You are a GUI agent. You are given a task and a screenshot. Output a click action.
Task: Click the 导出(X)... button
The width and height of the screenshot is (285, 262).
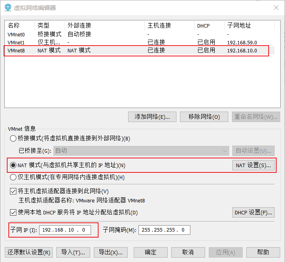pos(111,252)
